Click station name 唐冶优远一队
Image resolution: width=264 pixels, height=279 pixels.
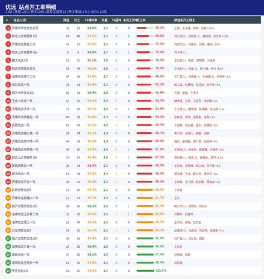click(21, 174)
